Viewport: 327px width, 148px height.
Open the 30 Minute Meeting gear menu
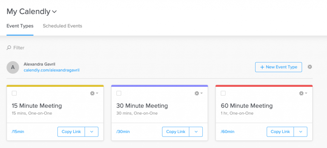[x=199, y=93]
